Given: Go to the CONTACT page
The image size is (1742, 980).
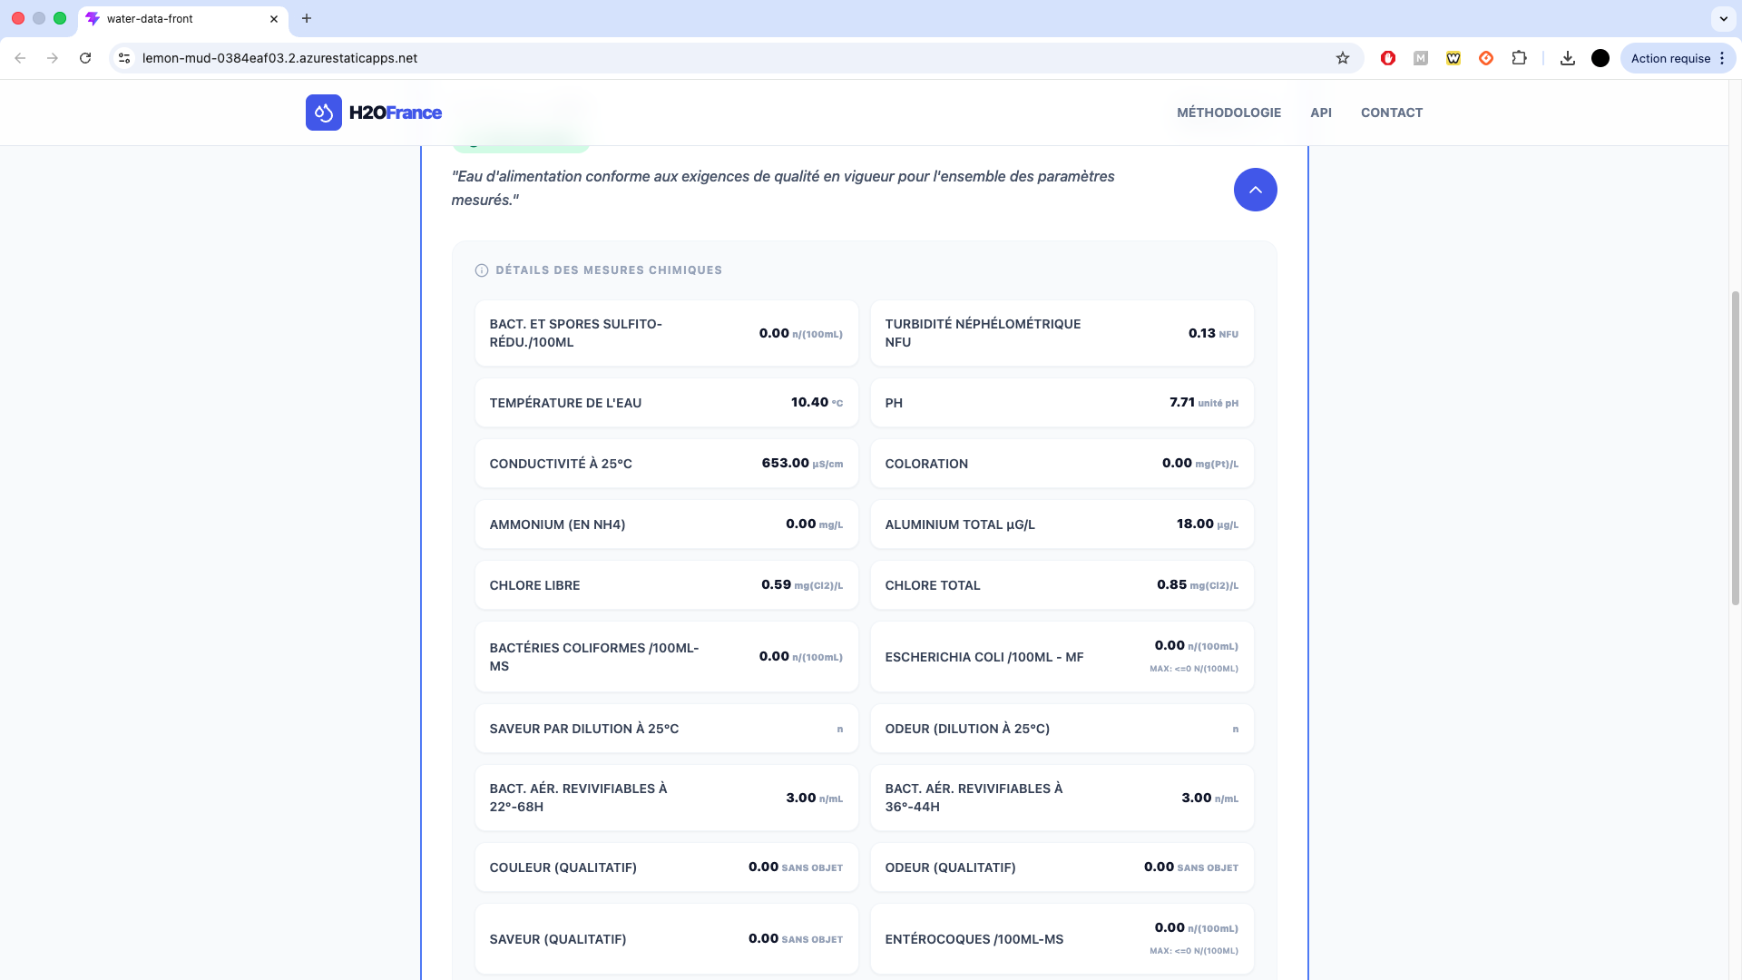Looking at the screenshot, I should (x=1391, y=113).
